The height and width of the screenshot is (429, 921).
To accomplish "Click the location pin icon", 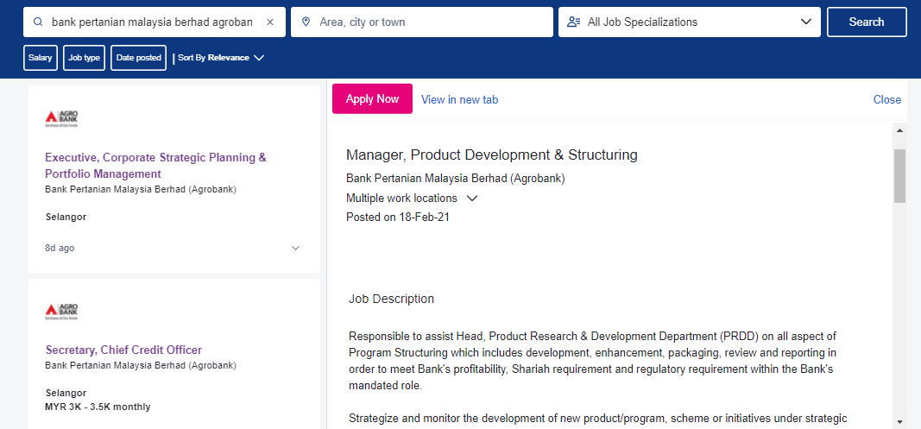I will coord(306,22).
